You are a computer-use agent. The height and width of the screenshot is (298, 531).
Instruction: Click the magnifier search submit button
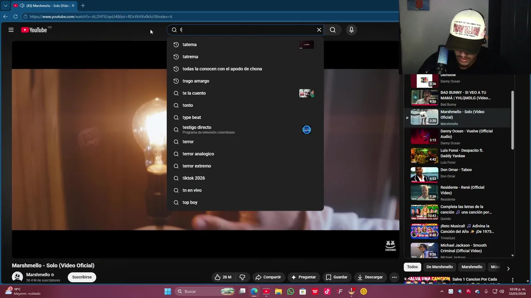(333, 30)
